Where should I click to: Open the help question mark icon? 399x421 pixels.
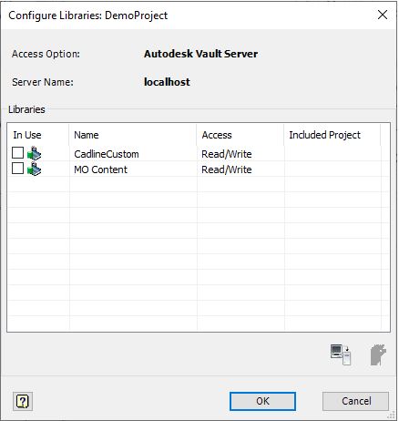[23, 401]
